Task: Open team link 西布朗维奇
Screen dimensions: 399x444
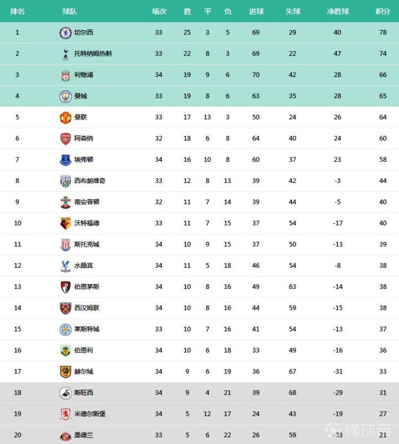Action: [x=90, y=181]
